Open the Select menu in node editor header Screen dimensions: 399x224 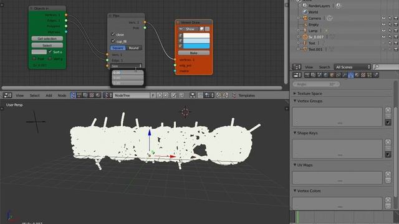(35, 95)
